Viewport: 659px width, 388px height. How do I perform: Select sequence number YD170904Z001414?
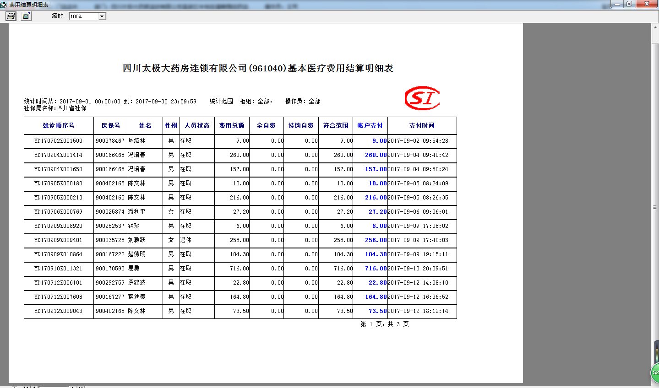coord(58,155)
